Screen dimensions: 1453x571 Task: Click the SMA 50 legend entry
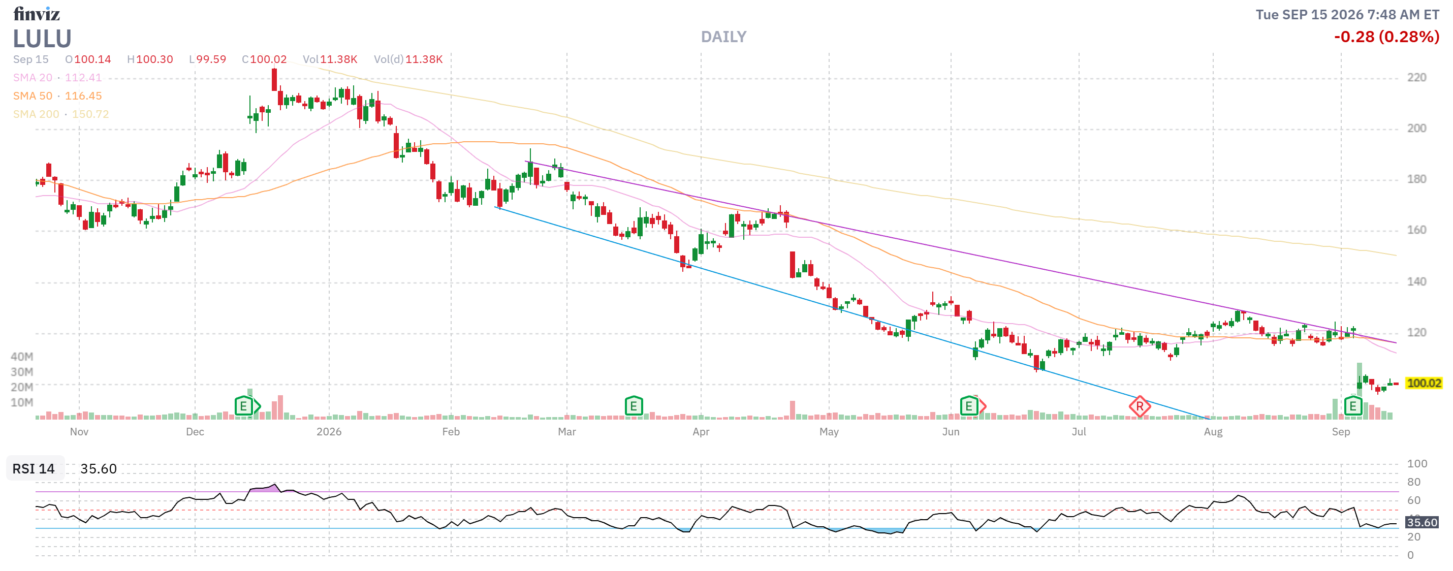click(57, 96)
